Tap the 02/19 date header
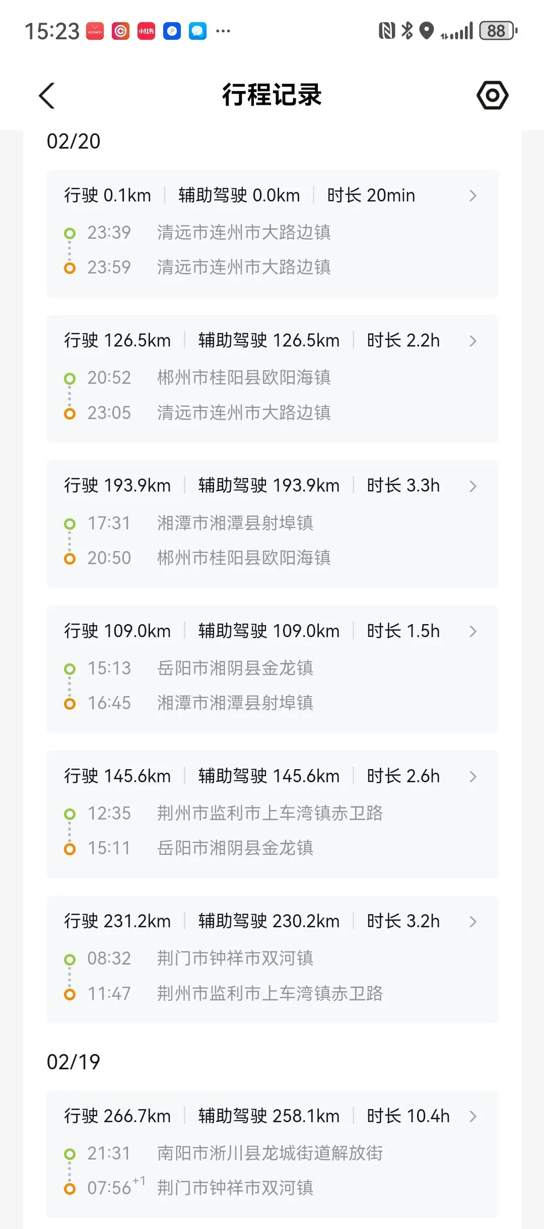 (x=74, y=1062)
